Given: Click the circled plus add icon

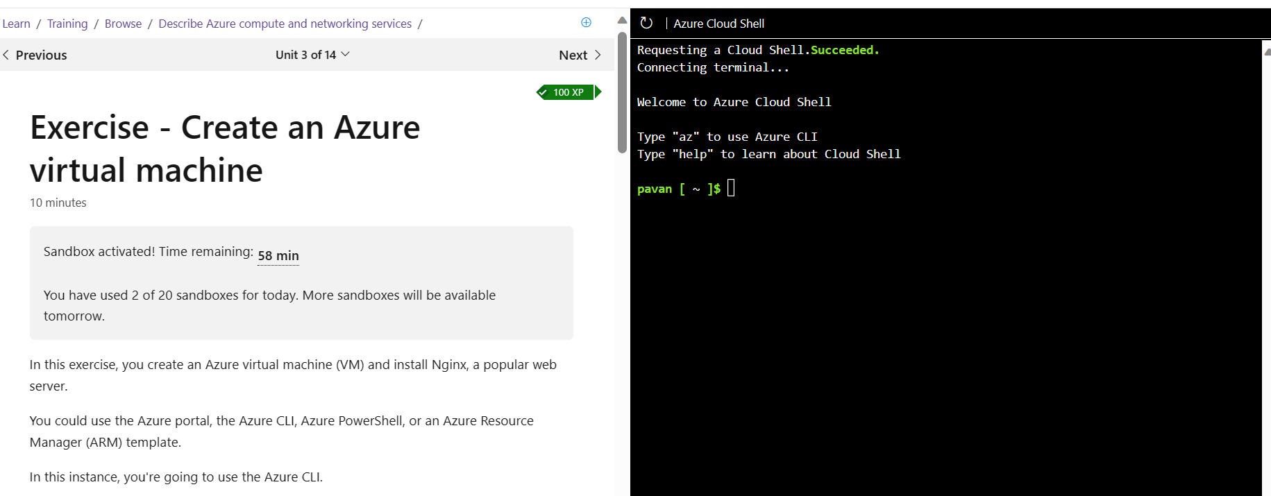Looking at the screenshot, I should tap(586, 23).
